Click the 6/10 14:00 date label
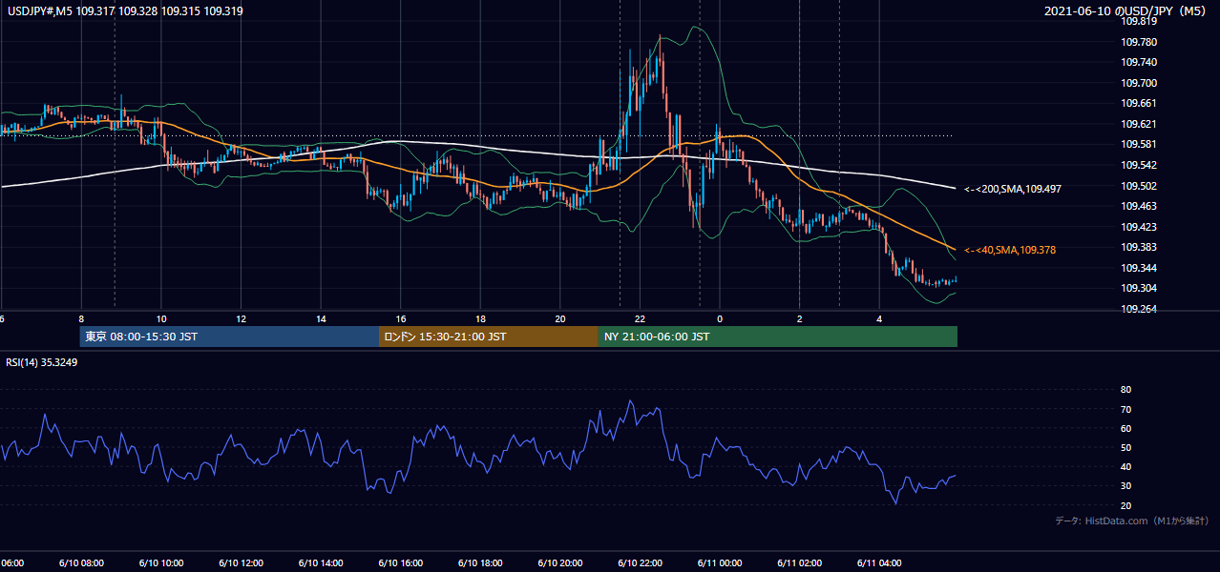Screen dimensions: 1220x572 click(x=321, y=562)
